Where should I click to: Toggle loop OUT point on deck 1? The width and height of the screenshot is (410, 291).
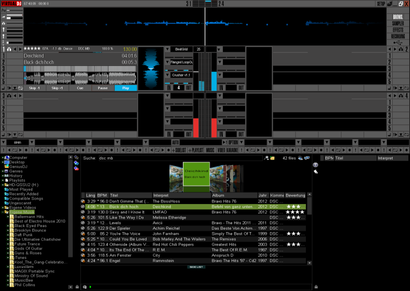(x=188, y=88)
